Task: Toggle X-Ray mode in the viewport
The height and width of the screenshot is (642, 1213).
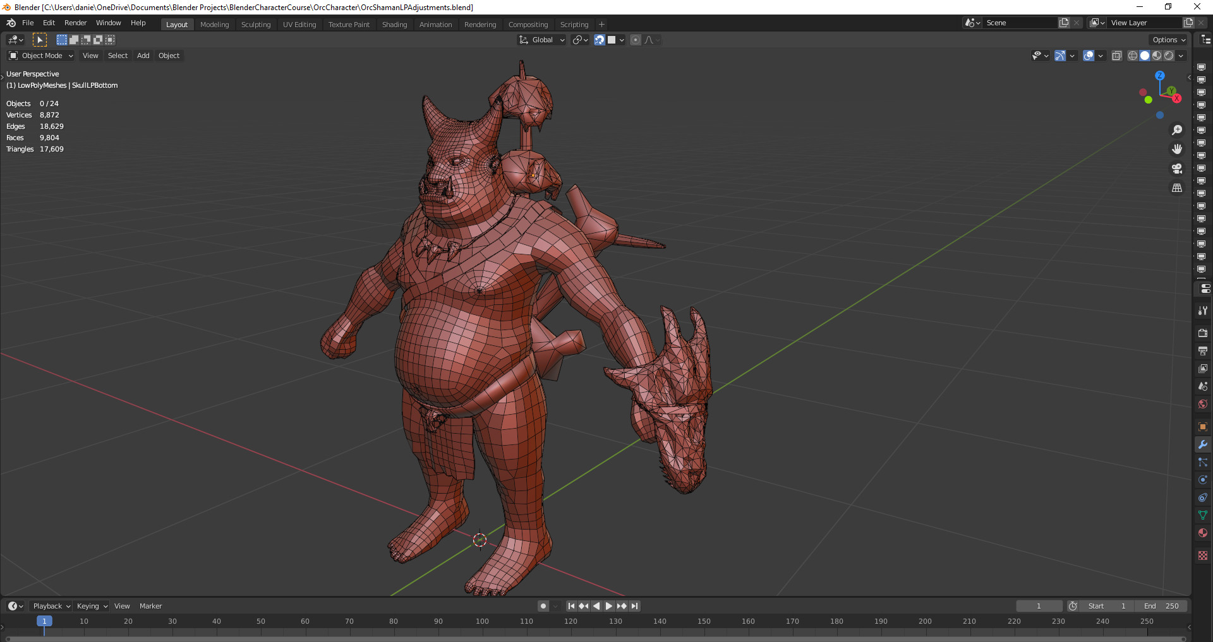Action: pyautogui.click(x=1117, y=56)
